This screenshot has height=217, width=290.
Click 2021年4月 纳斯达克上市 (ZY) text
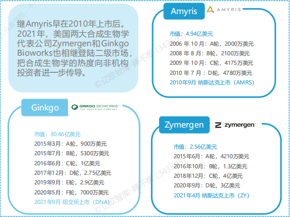point(211,195)
